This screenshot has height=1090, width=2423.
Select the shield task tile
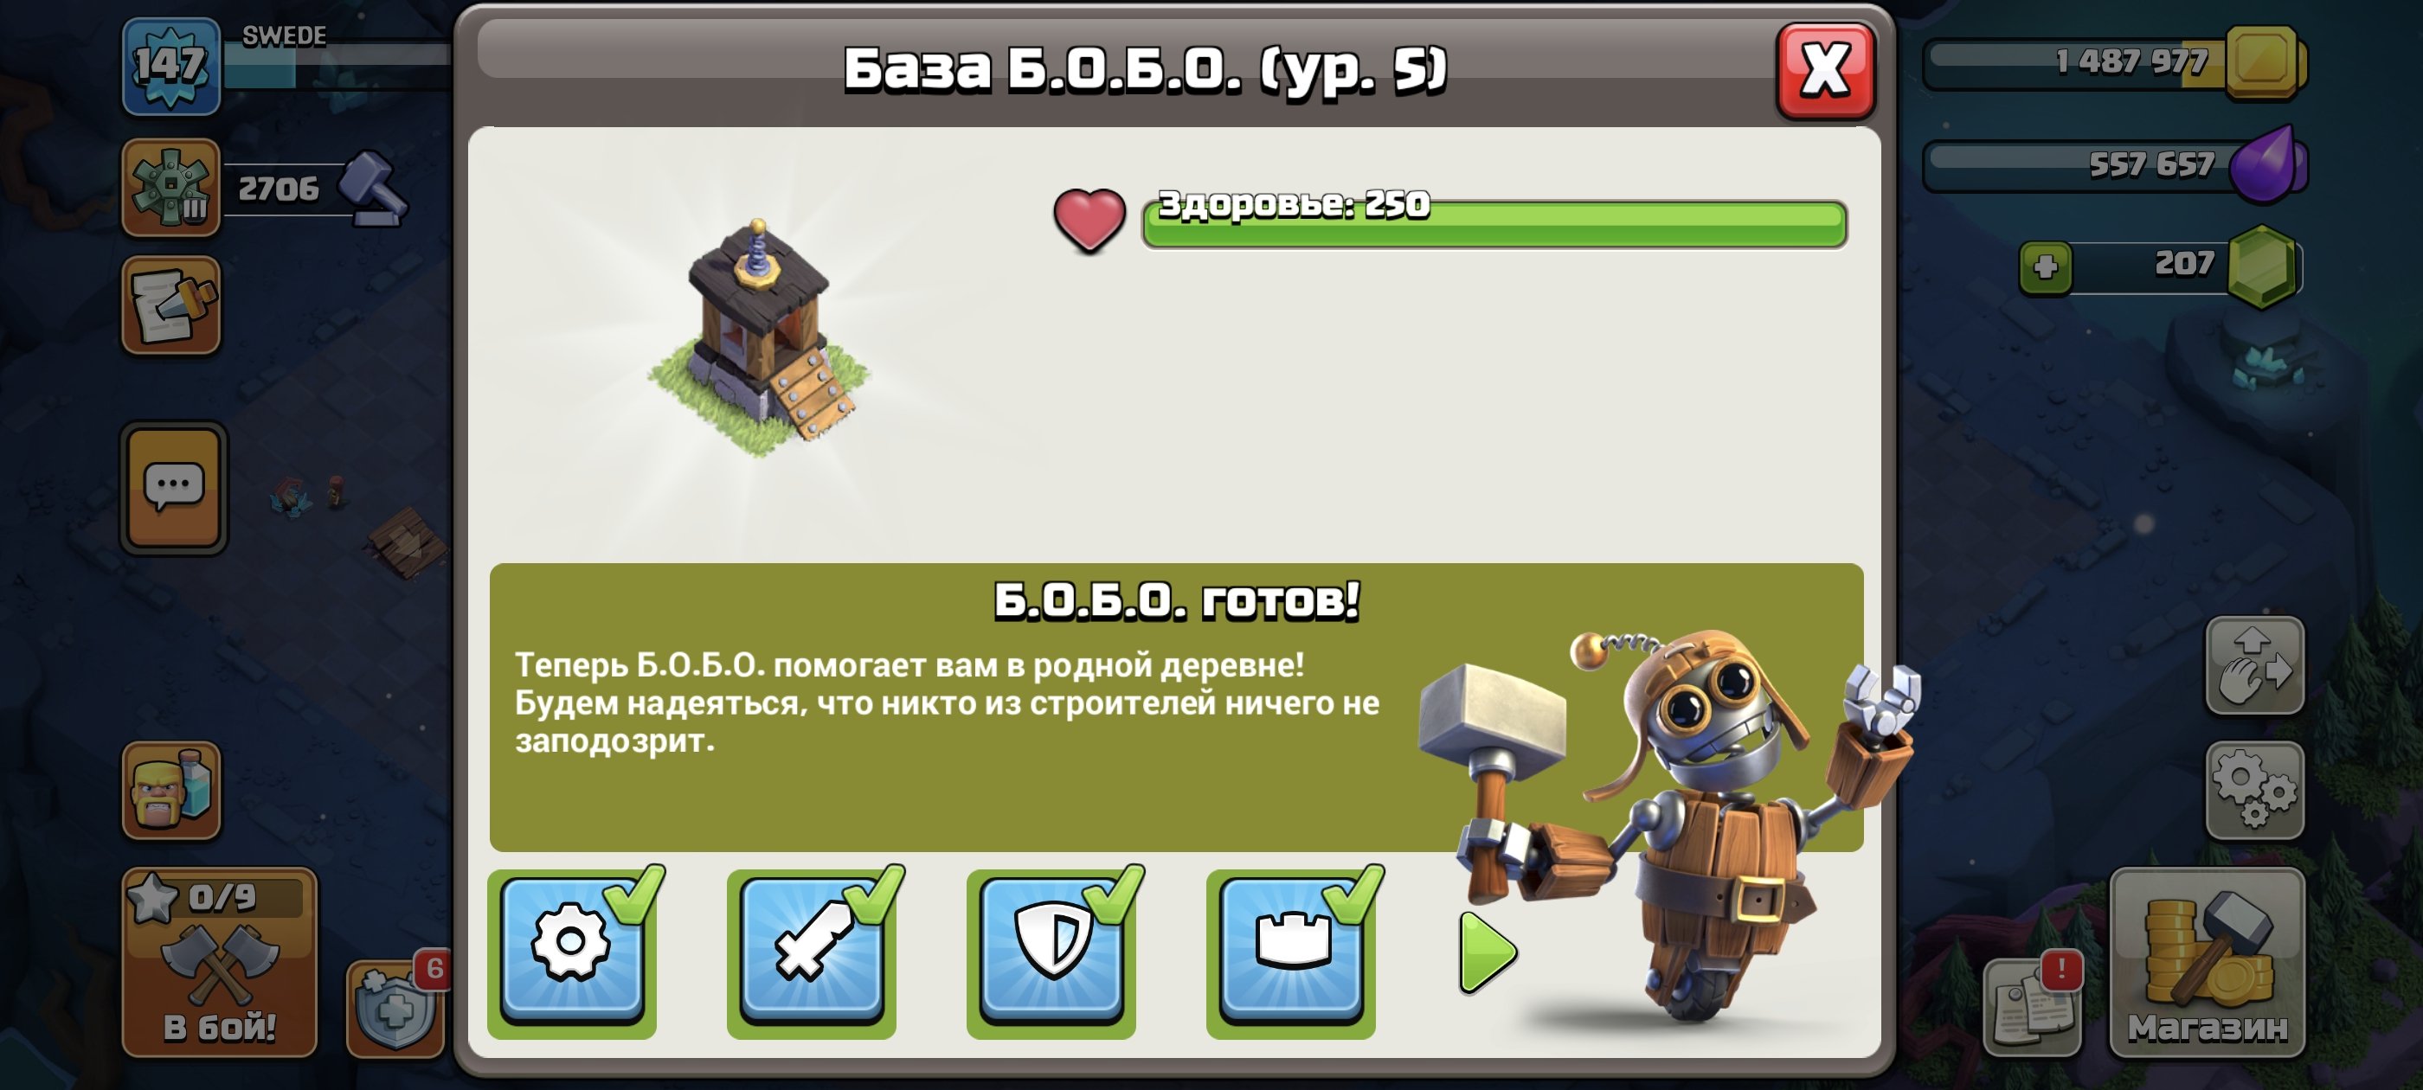click(1051, 952)
